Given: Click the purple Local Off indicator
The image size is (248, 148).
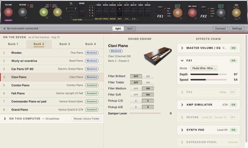Looking at the screenshot, I should [9, 20].
